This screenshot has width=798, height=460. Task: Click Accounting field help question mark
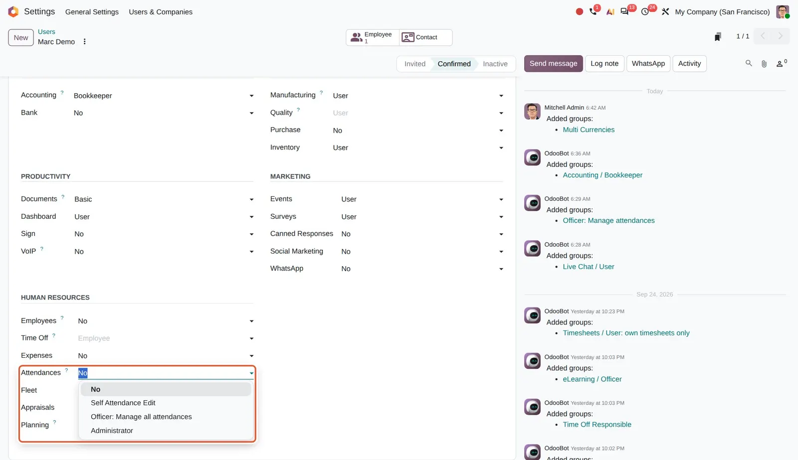pos(62,92)
